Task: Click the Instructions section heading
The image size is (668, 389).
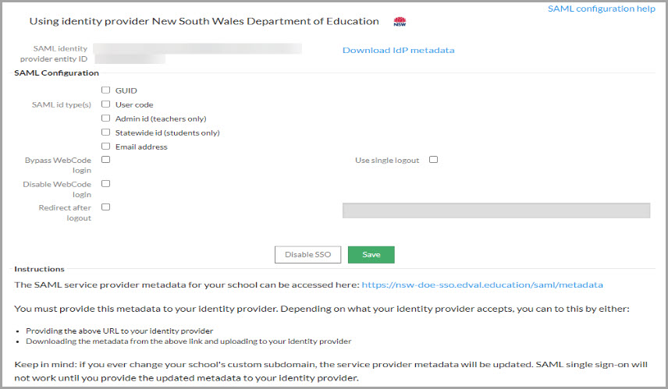Action: tap(39, 269)
